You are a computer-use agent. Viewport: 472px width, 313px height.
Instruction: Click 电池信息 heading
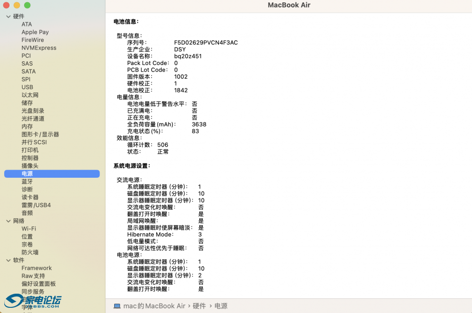[x=126, y=22]
